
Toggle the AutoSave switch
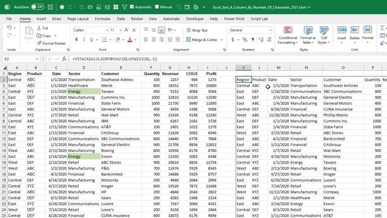point(37,7)
